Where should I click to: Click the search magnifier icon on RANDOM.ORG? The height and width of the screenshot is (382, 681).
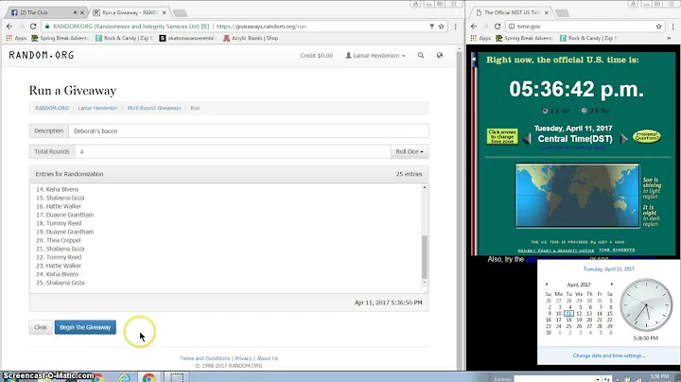421,56
